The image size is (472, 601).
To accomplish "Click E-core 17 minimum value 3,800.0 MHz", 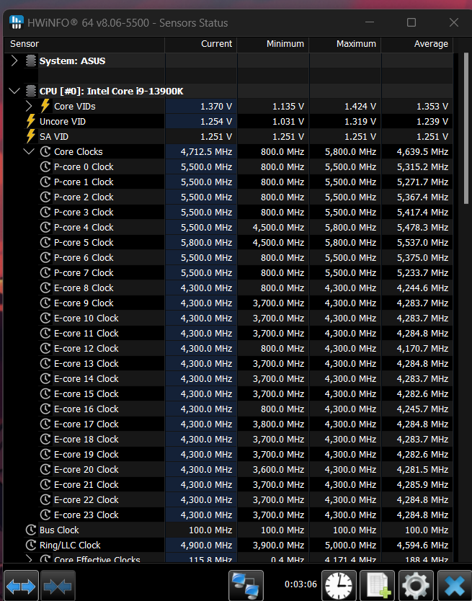I will [x=278, y=424].
